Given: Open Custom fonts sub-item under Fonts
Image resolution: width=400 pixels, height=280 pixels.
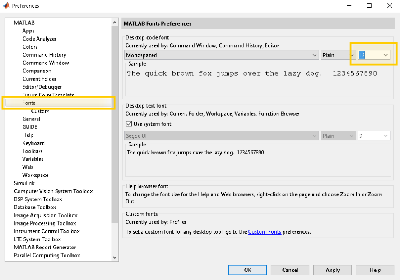Looking at the screenshot, I should (40, 111).
